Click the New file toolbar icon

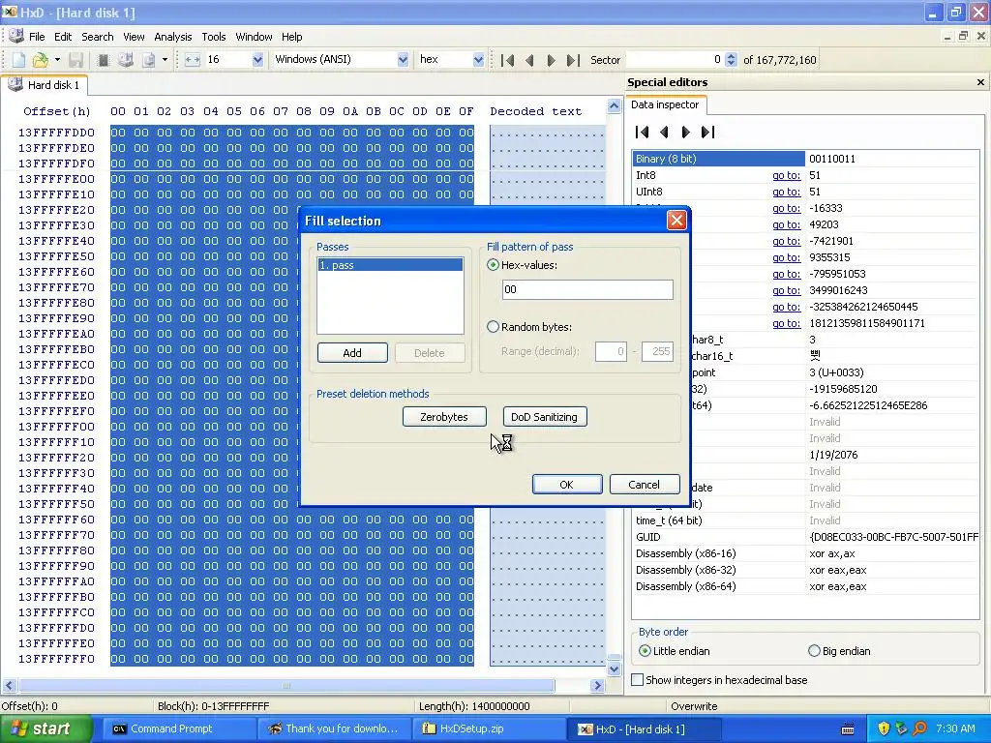(x=19, y=60)
